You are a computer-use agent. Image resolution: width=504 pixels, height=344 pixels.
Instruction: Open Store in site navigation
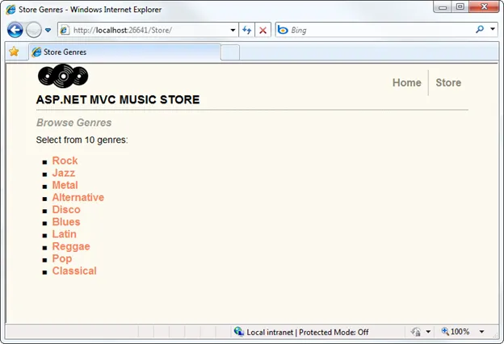pyautogui.click(x=448, y=82)
